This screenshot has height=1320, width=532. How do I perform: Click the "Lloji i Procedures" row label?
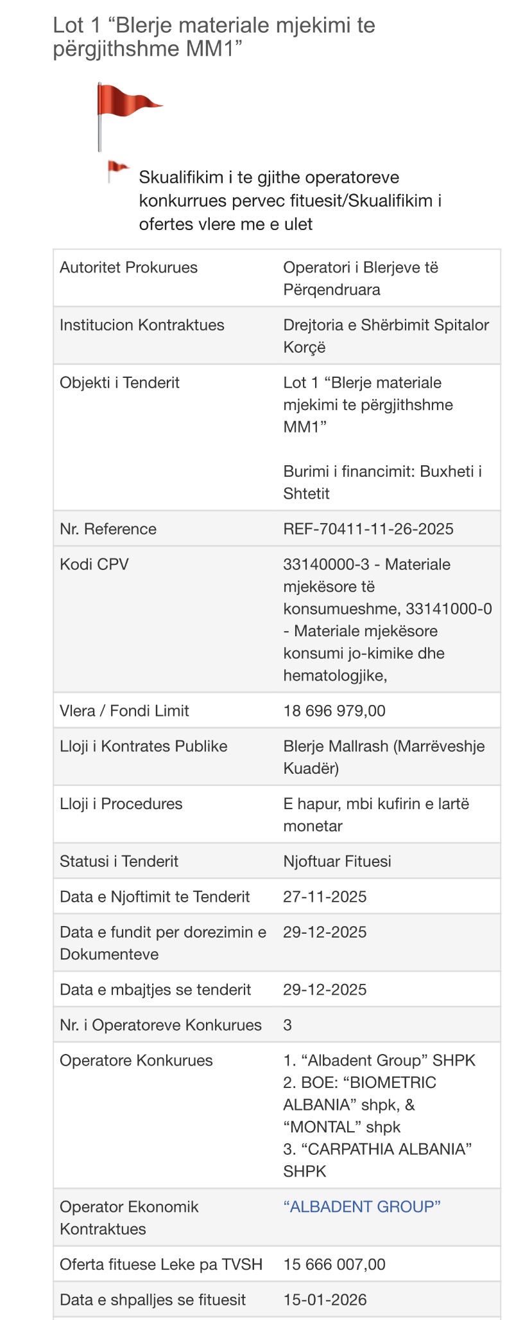click(121, 803)
